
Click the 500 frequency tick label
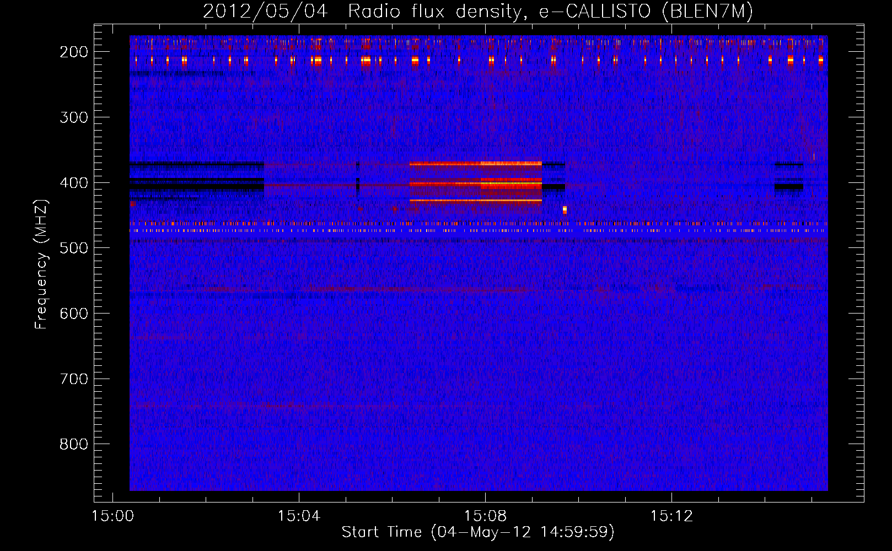(x=74, y=248)
